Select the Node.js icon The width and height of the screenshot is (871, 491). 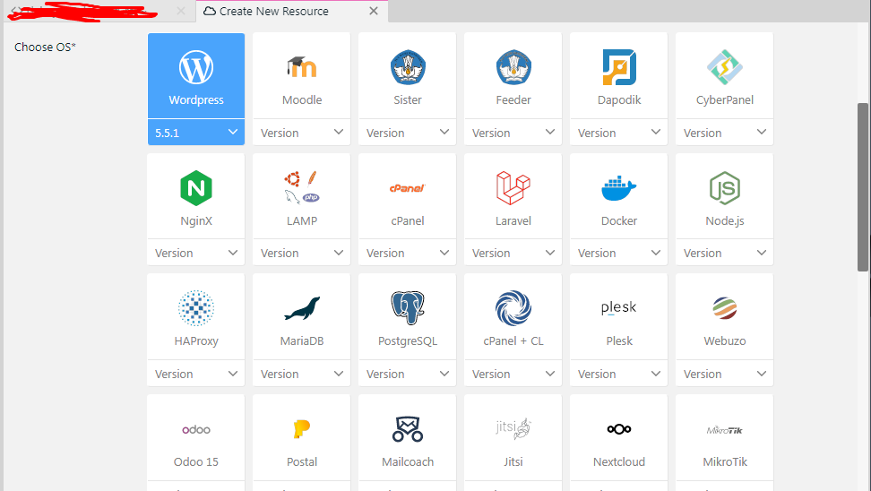pos(724,188)
